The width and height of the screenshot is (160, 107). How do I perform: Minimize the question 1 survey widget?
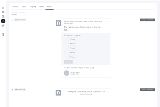coord(106,21)
